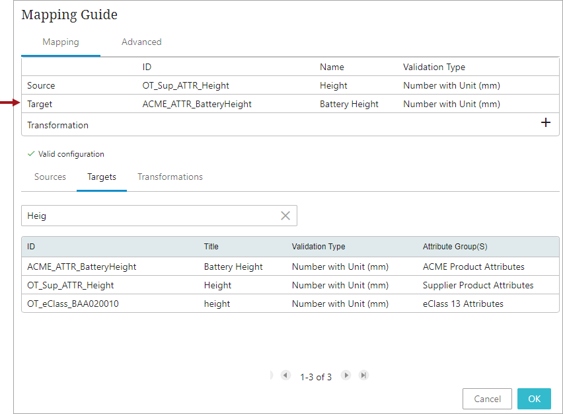
Task: Open the Mapping tab
Action: click(61, 42)
